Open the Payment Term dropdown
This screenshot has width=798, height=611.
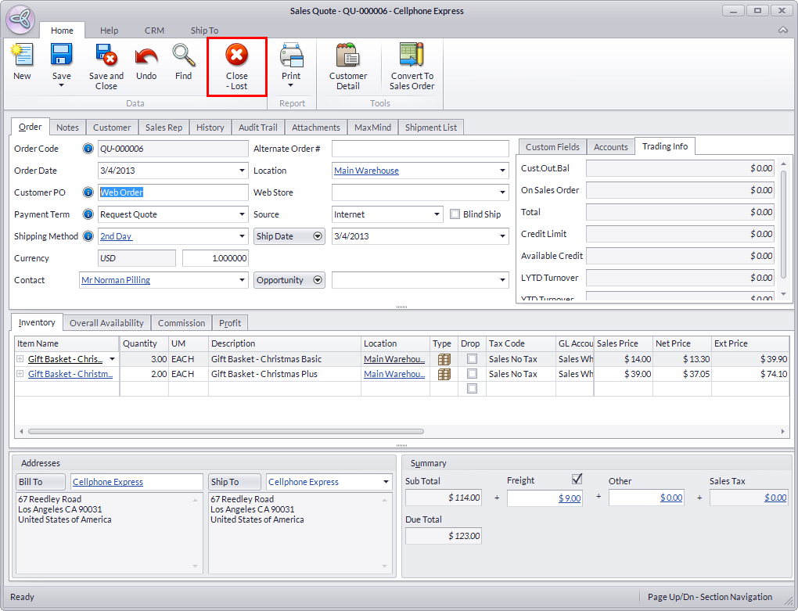pyautogui.click(x=242, y=214)
